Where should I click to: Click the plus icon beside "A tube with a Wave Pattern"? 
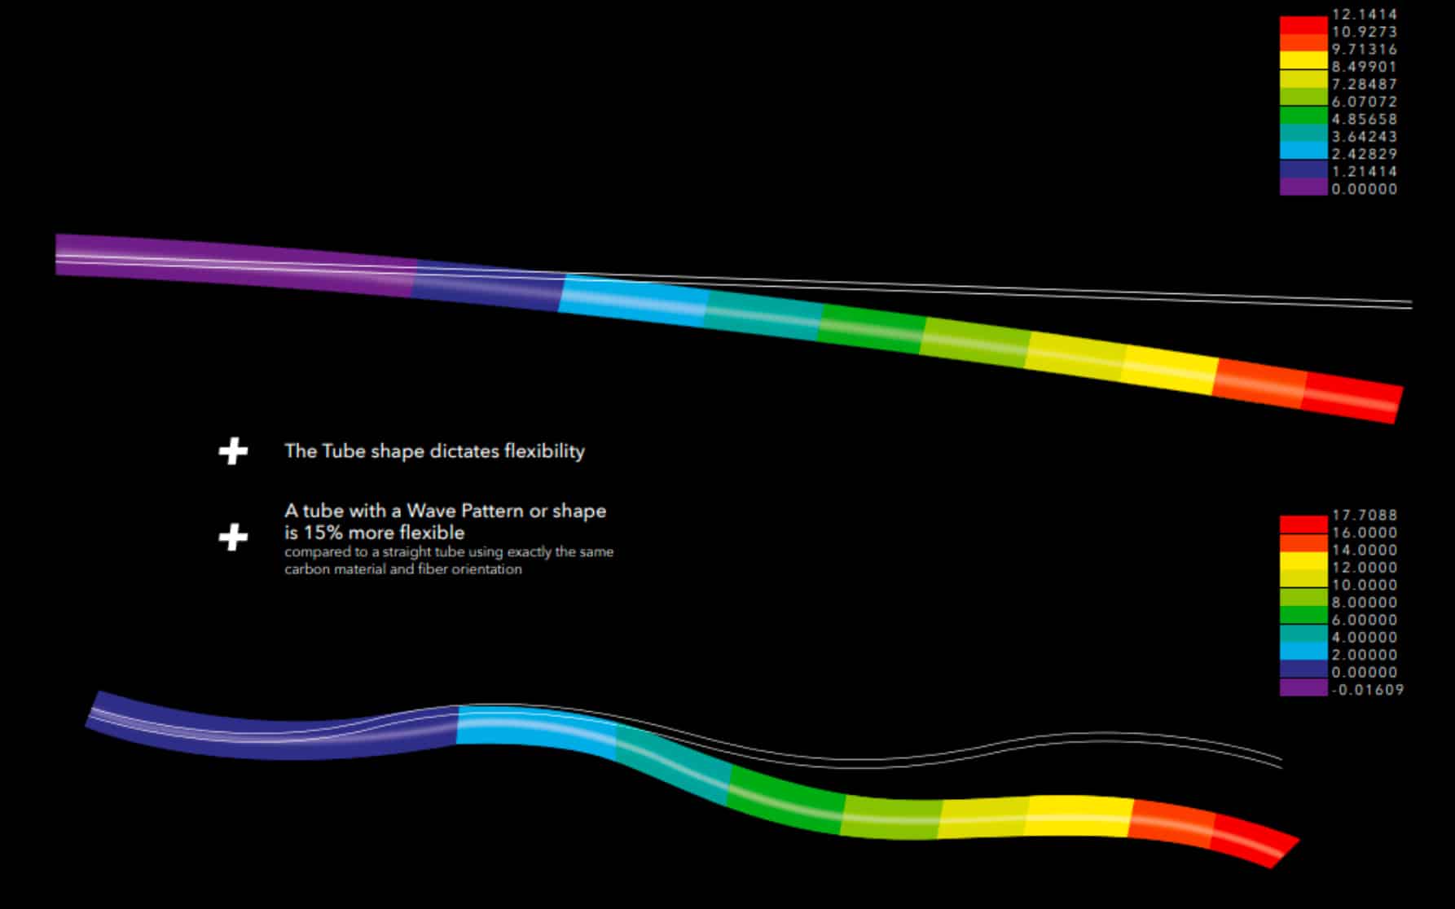point(233,538)
